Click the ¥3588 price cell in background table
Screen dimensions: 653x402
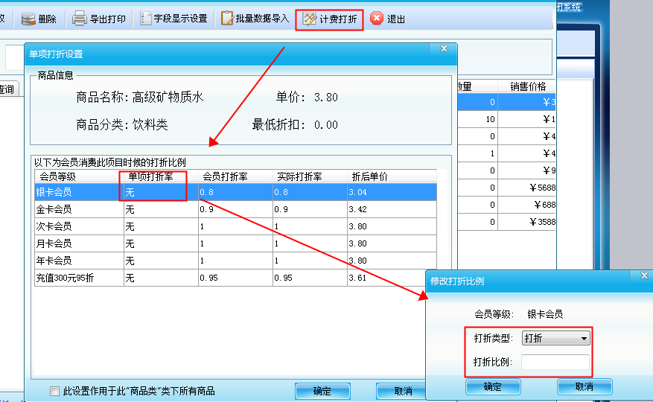coord(527,222)
